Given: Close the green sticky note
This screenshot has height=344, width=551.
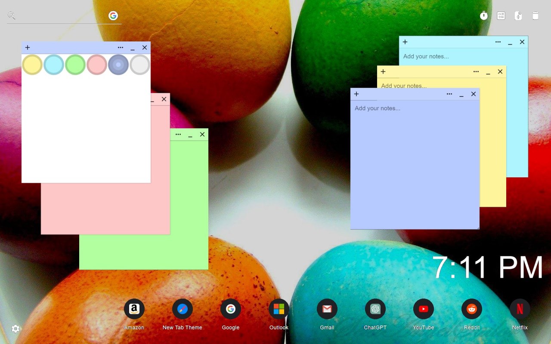Looking at the screenshot, I should pos(202,135).
